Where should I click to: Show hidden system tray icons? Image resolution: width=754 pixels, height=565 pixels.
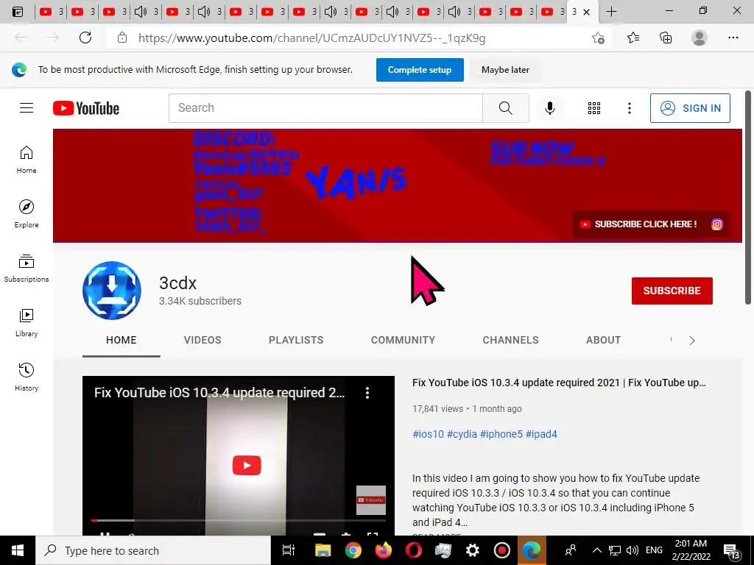(x=596, y=550)
